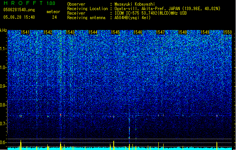Select the Receiver label
This screenshot has width=236, height=150.
click(x=76, y=13)
